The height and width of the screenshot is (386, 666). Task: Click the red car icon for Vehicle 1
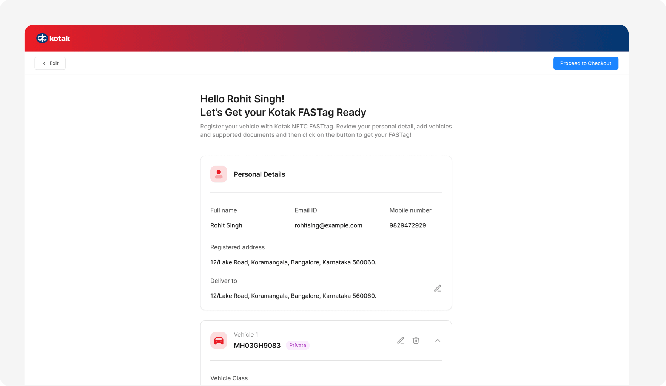219,340
